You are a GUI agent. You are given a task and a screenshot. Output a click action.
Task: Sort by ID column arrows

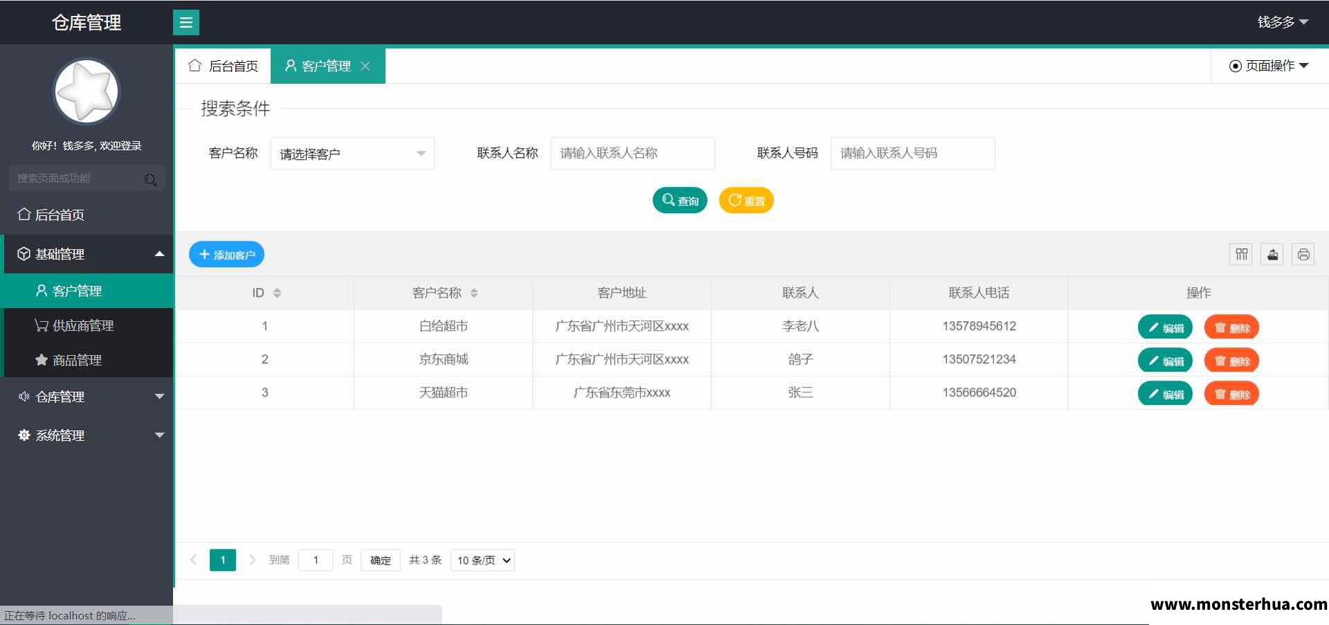click(277, 293)
